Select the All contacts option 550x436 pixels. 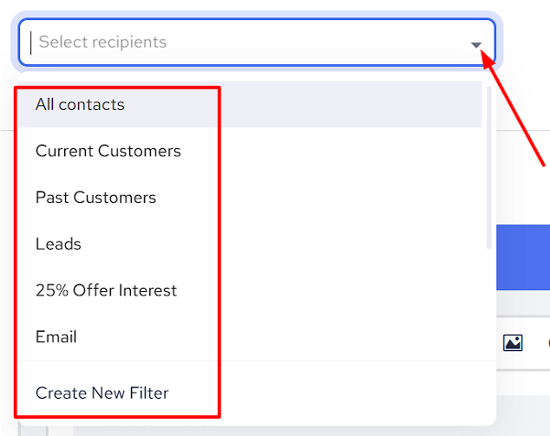tap(80, 105)
